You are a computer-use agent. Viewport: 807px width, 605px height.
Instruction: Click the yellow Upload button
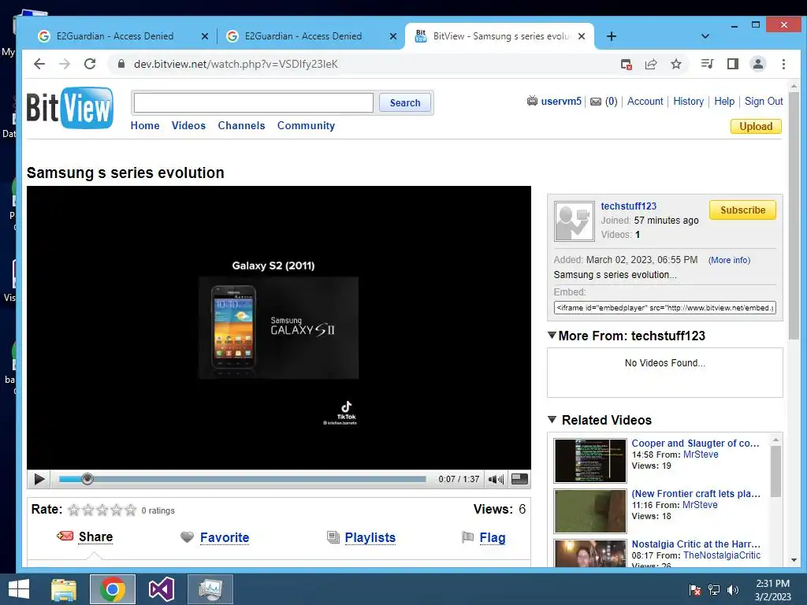pos(756,127)
